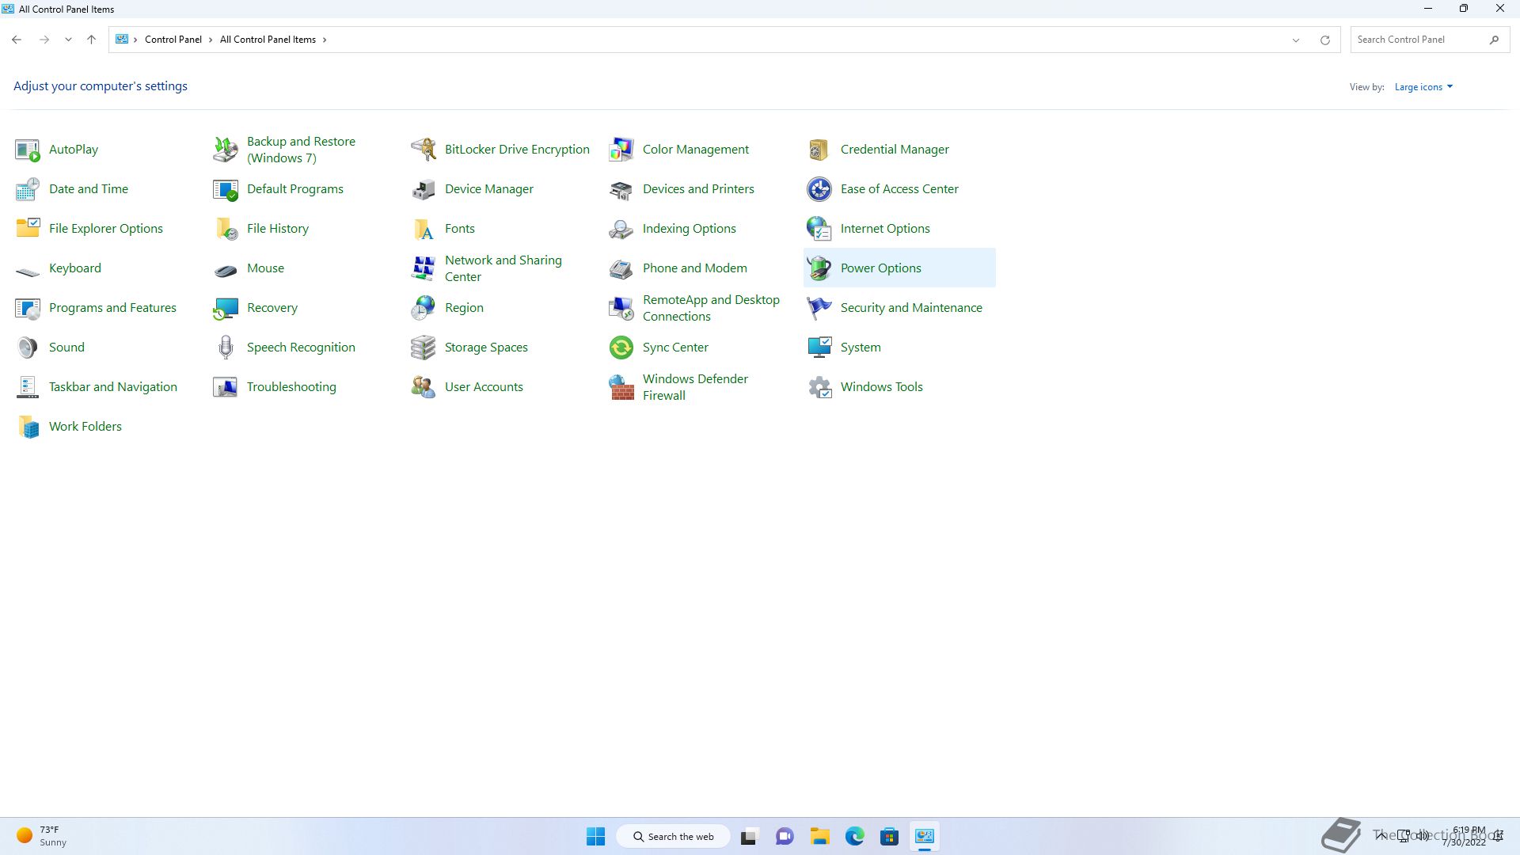The height and width of the screenshot is (855, 1520).
Task: Open Security and Maintenance flag icon
Action: pos(819,308)
